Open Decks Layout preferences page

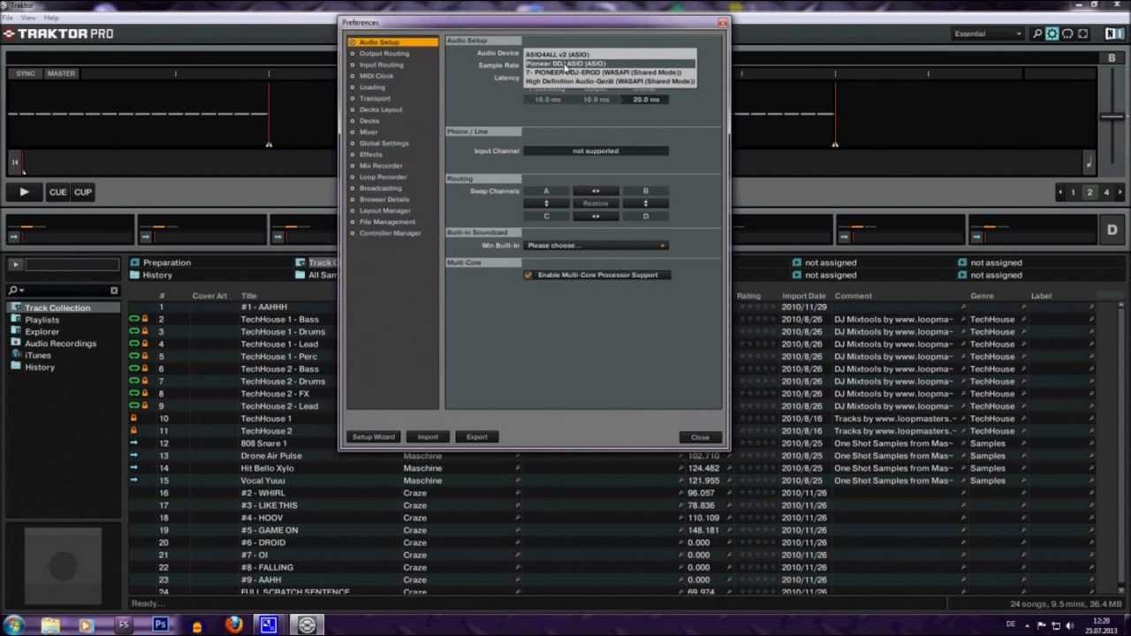380,110
